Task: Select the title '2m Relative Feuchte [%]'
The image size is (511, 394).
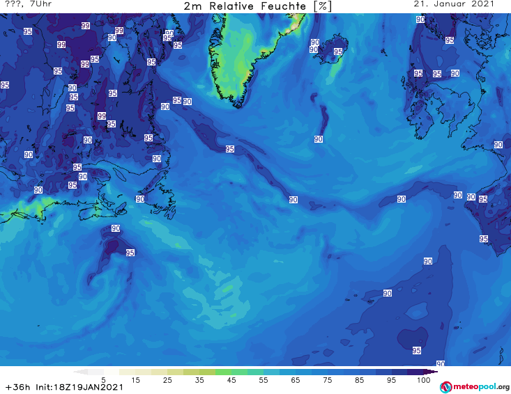Action: click(x=257, y=6)
